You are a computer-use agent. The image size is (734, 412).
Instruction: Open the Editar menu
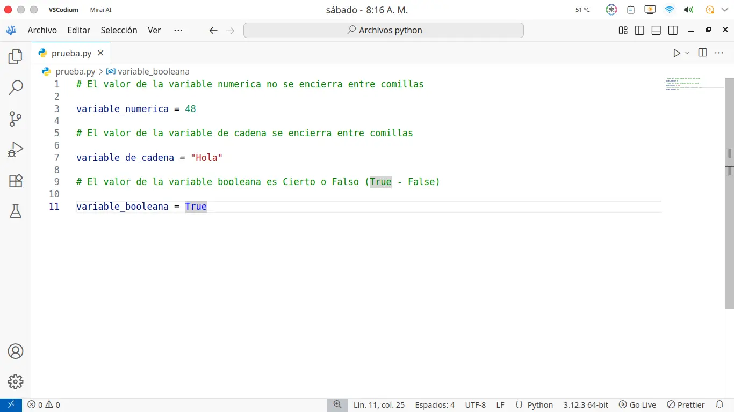pos(79,31)
